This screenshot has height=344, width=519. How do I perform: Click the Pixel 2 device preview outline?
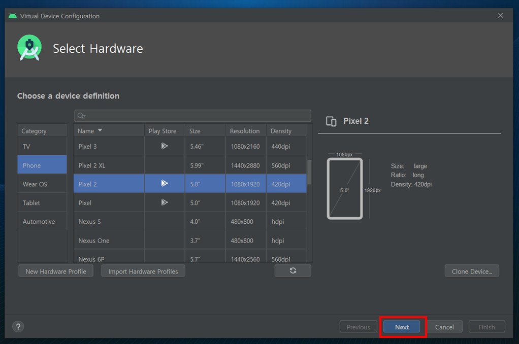[345, 189]
